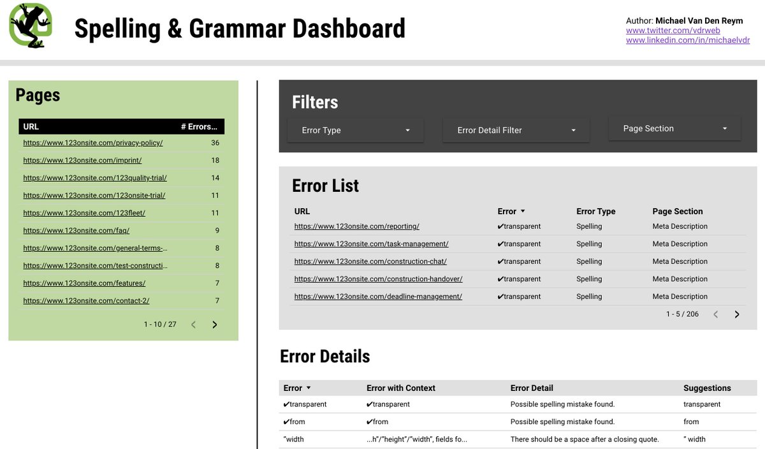Viewport: 765px width, 449px height.
Task: Select the "width error in Error Details
Action: coord(294,439)
